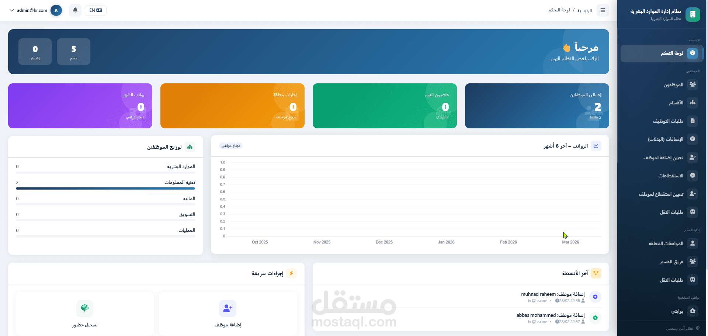Click the طلبات التوظيف document icon
This screenshot has width=708, height=336.
pos(693,121)
